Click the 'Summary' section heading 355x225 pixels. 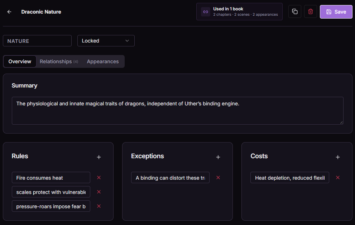point(24,85)
